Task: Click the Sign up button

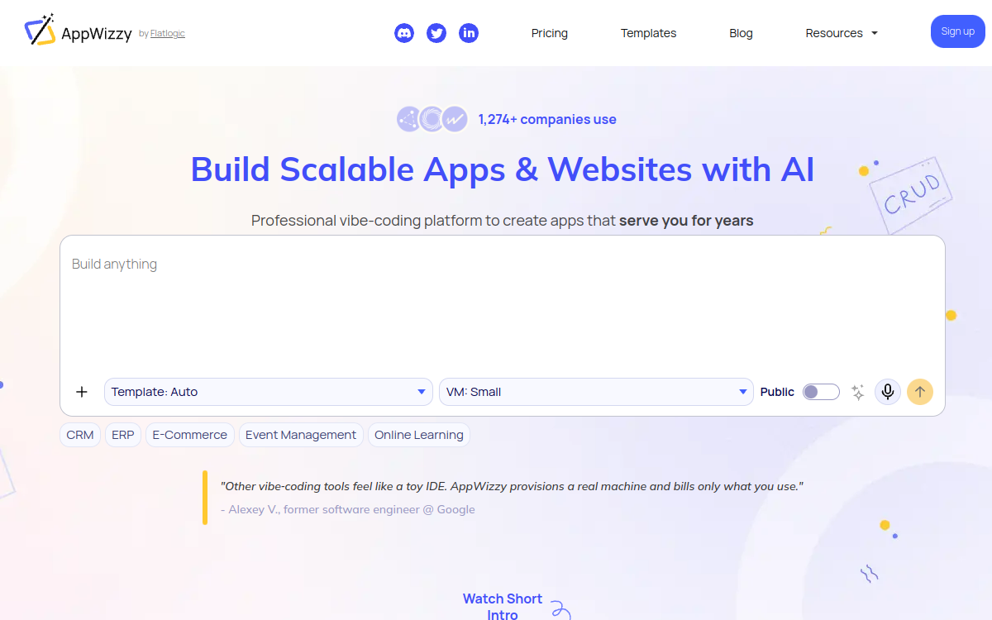Action: [958, 31]
